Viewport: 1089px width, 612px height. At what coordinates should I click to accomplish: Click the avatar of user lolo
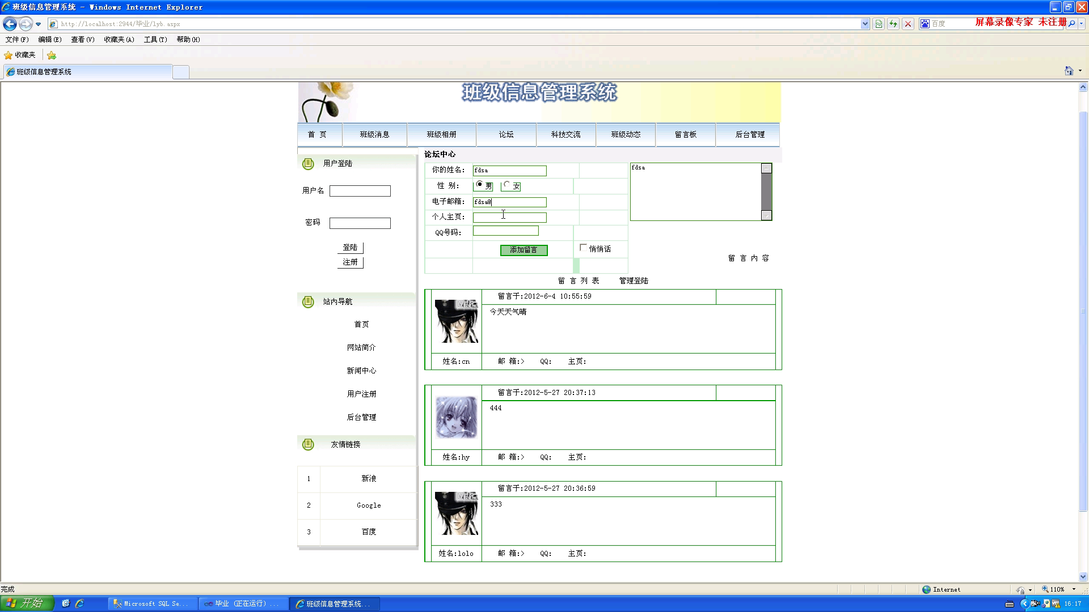tap(457, 513)
